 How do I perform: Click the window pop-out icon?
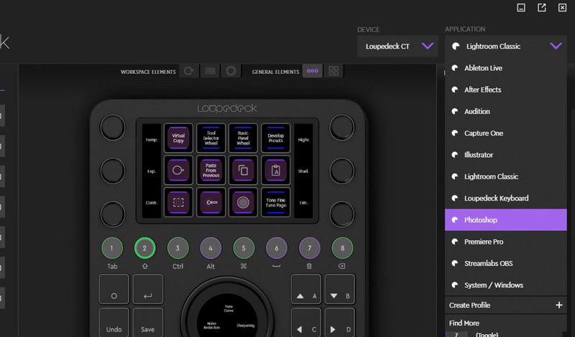click(x=542, y=7)
